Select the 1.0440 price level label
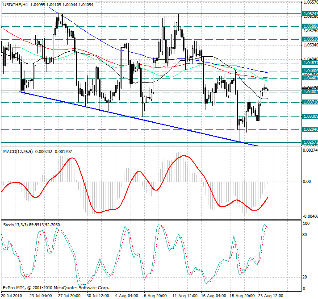The image size is (318, 299). [x=310, y=78]
